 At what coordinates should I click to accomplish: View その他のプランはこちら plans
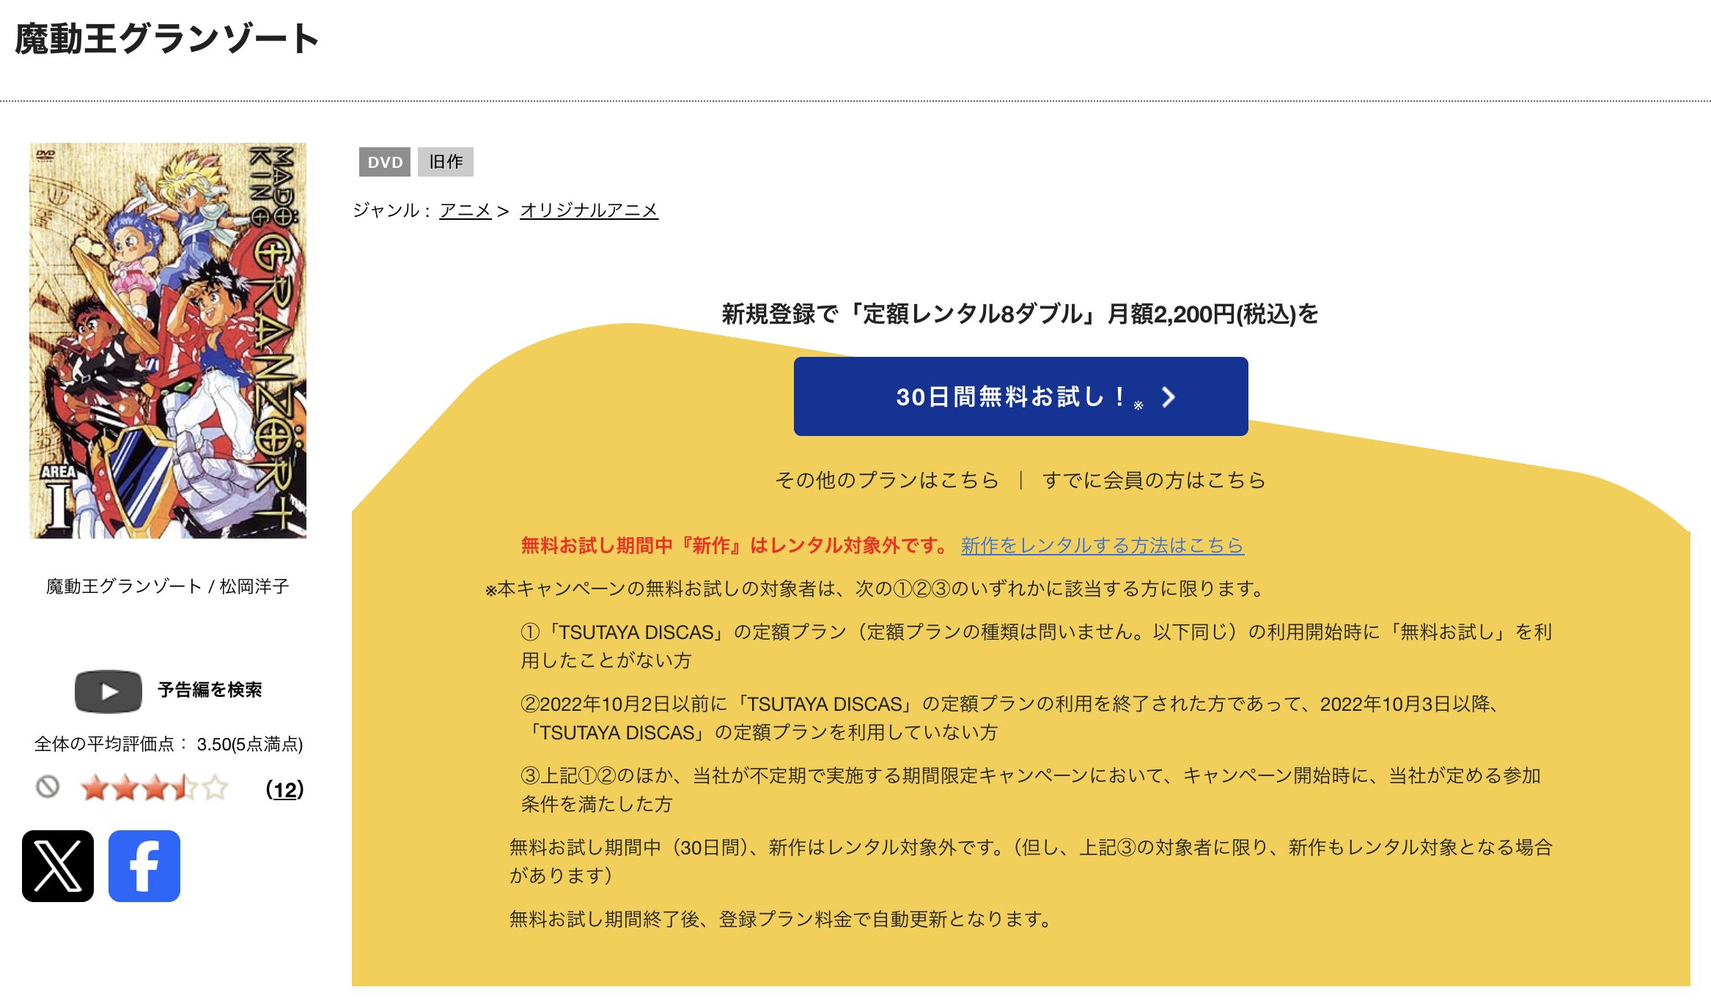[x=887, y=480]
